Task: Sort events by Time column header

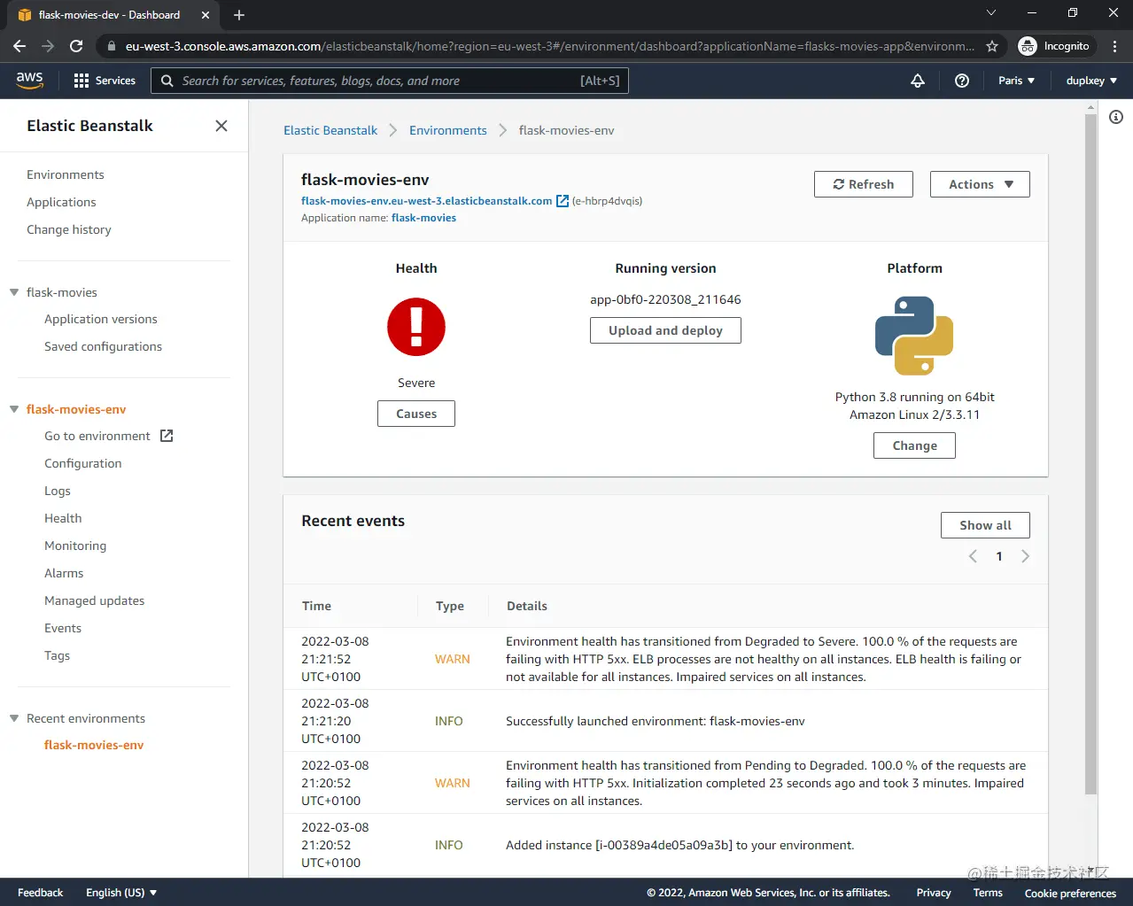Action: tap(316, 606)
